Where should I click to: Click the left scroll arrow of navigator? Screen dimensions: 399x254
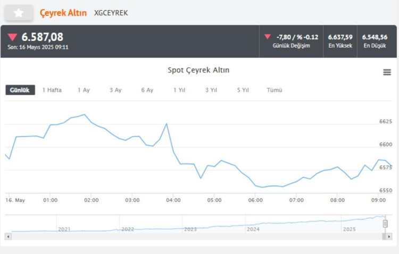(x=8, y=236)
